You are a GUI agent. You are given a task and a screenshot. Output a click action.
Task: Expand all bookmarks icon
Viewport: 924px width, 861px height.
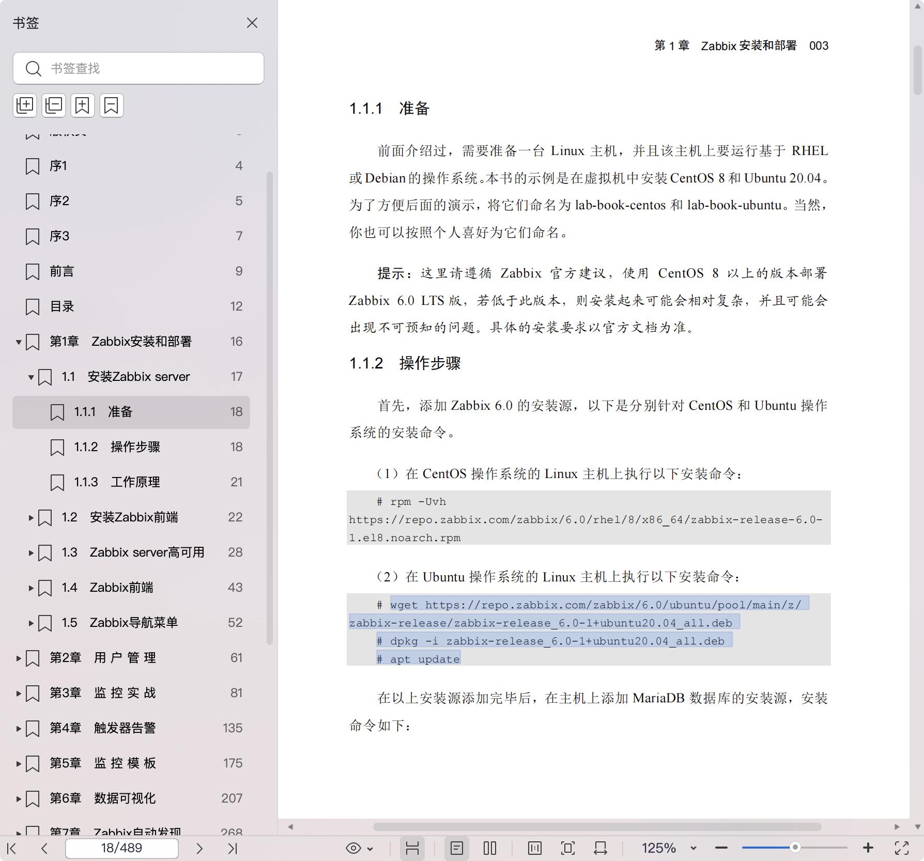click(x=25, y=105)
